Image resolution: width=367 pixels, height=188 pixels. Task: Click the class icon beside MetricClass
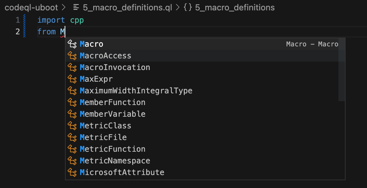click(x=72, y=126)
